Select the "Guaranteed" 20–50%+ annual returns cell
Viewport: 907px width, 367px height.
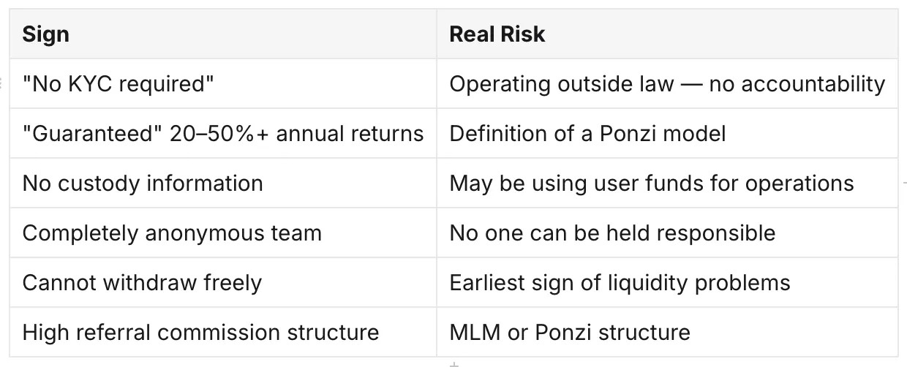tap(223, 134)
